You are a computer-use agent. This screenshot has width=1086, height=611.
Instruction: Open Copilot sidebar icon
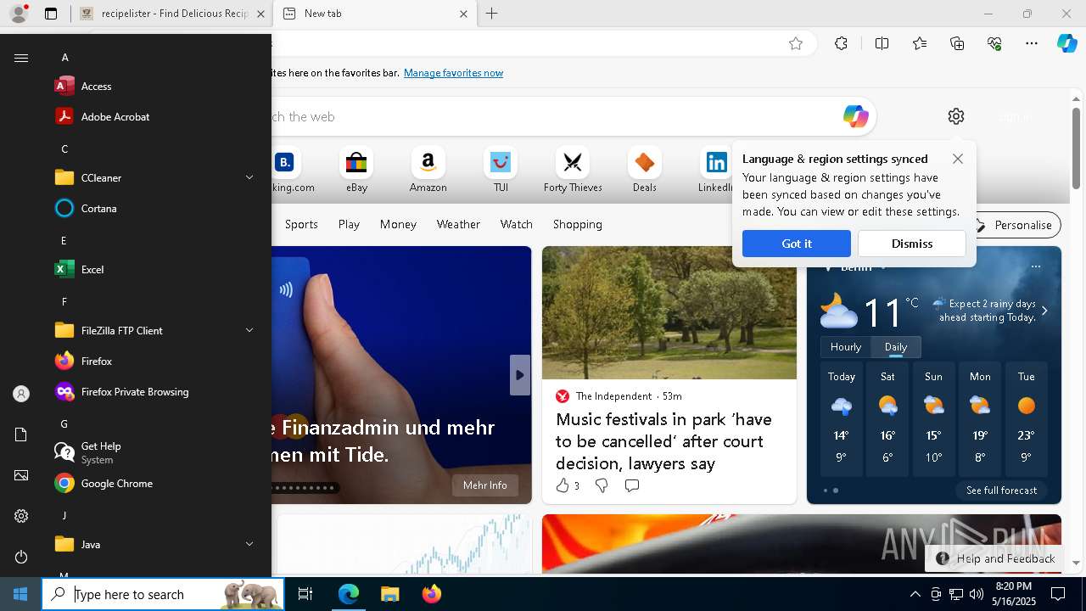[x=1066, y=43]
